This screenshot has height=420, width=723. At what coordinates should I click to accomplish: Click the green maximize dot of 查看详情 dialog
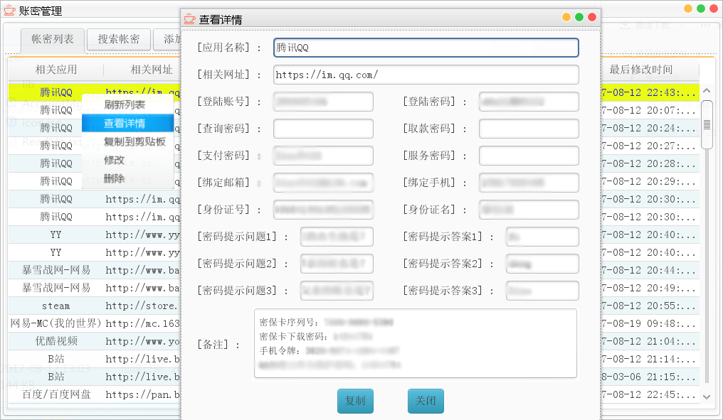pos(579,17)
